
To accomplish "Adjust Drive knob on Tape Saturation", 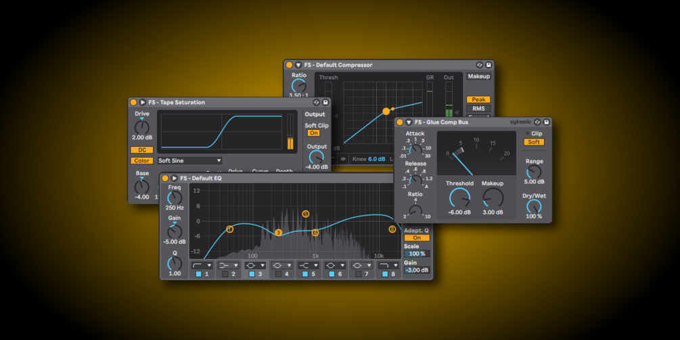I will [x=142, y=127].
